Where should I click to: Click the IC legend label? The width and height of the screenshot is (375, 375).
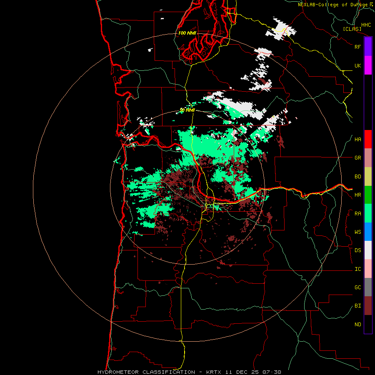[357, 269]
